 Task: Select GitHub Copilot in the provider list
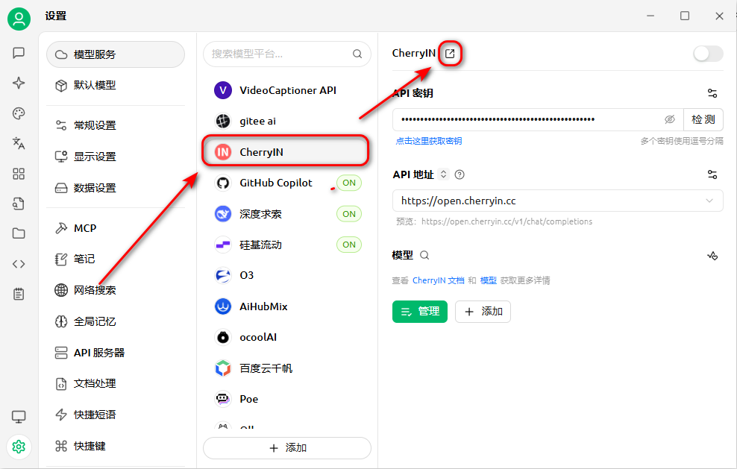click(x=287, y=183)
